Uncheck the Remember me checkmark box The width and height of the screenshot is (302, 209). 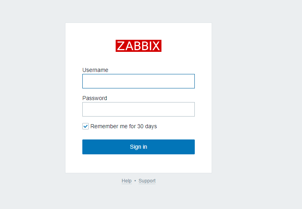(86, 126)
